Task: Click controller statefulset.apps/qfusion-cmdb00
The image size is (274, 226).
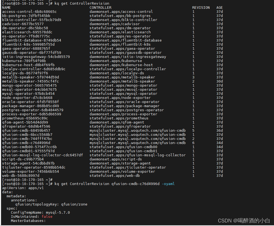Action: [x=123, y=147]
